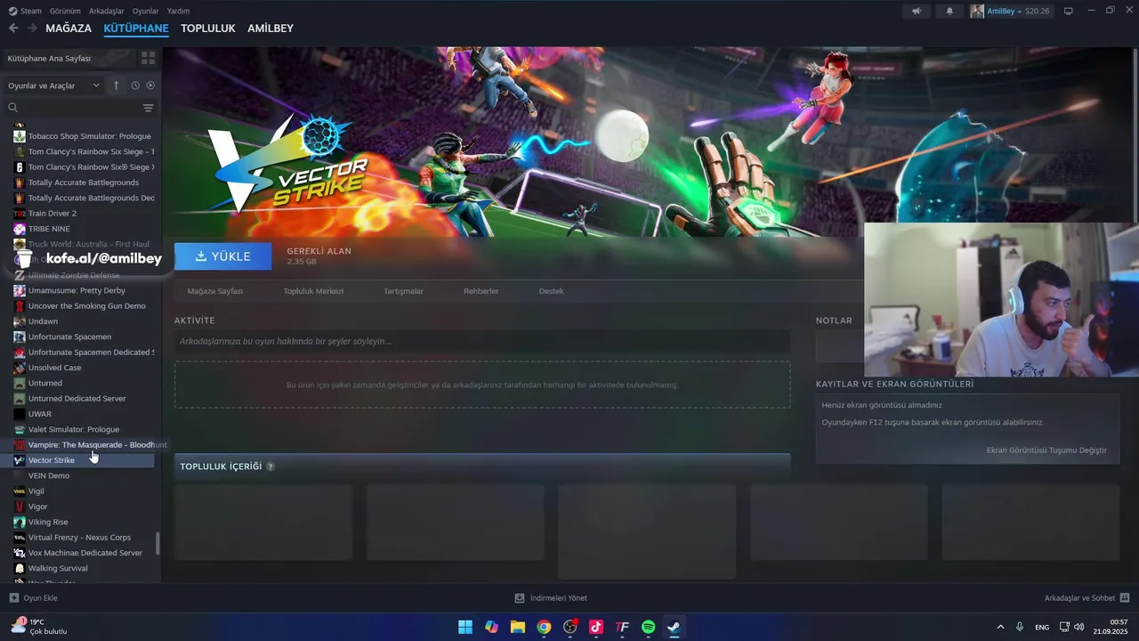
Task: Toggle the ready-to-play filter icon
Action: pyautogui.click(x=150, y=85)
